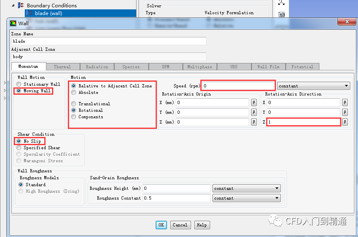
Task: Click Rotation-Axis Direction Y field
Action: pyautogui.click(x=304, y=112)
